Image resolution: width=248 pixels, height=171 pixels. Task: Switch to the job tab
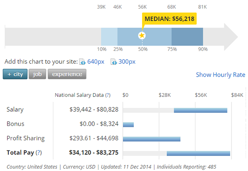(x=37, y=74)
